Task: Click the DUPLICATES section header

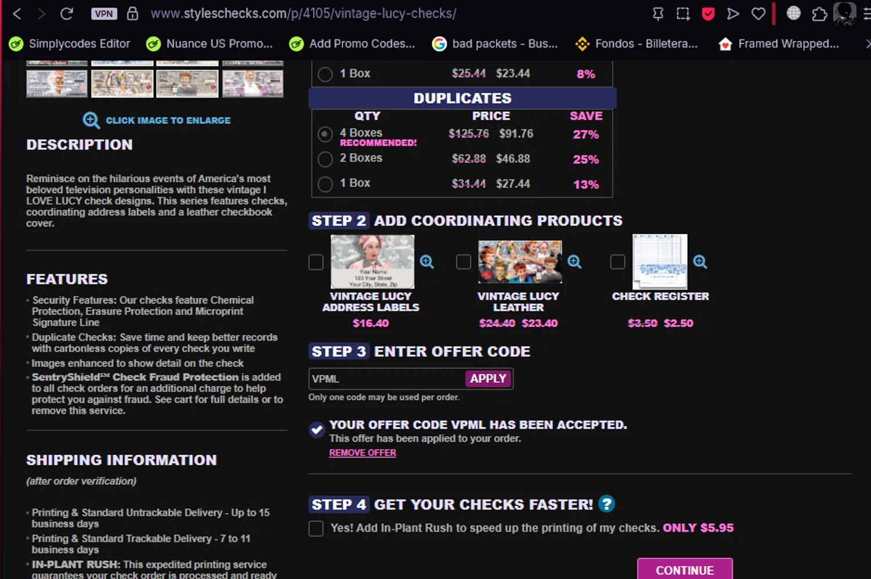Action: click(x=462, y=98)
